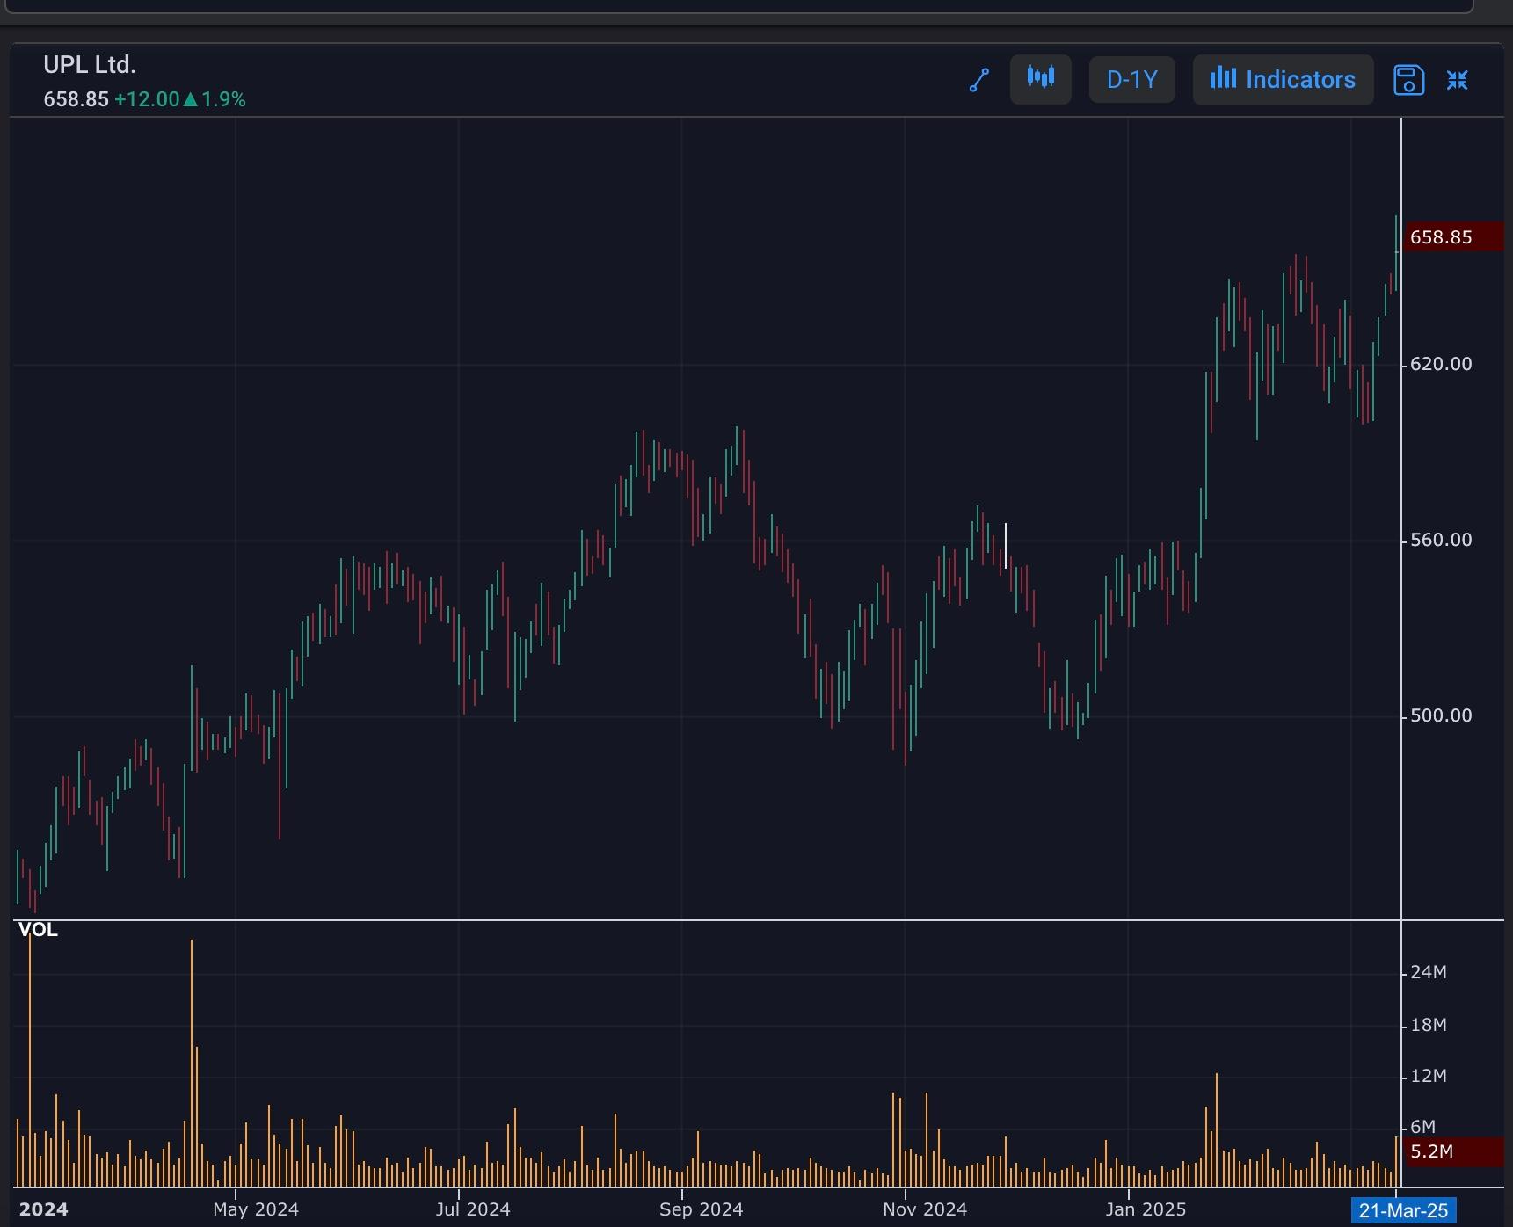
Task: Open the candlestick chart type selector
Action: tap(1040, 79)
